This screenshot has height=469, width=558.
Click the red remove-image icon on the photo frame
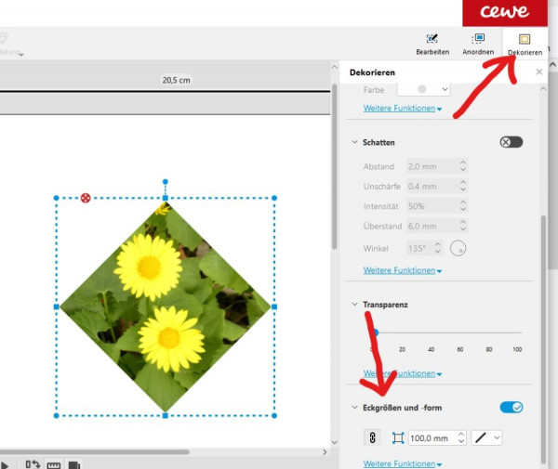click(x=86, y=198)
